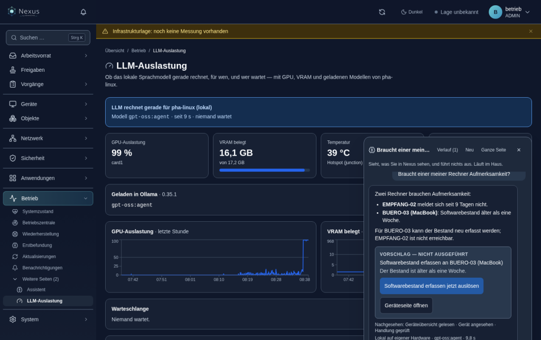Open the notifications bell in the header
The image size is (541, 340).
83,12
